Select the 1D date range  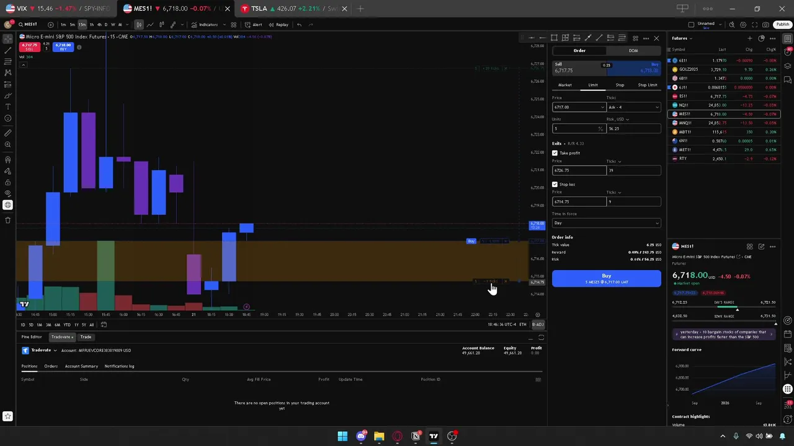click(23, 325)
